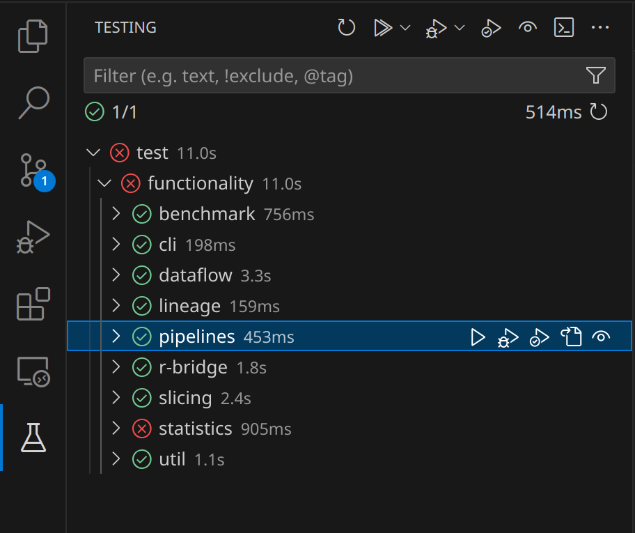Open the Views and More Actions menu
This screenshot has height=533, width=635.
(599, 28)
